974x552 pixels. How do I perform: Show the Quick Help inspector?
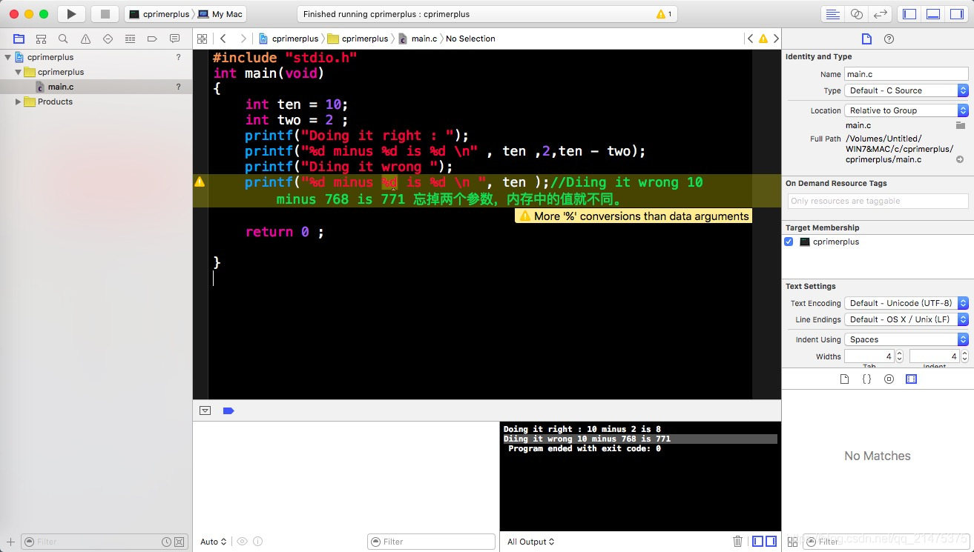tap(889, 39)
